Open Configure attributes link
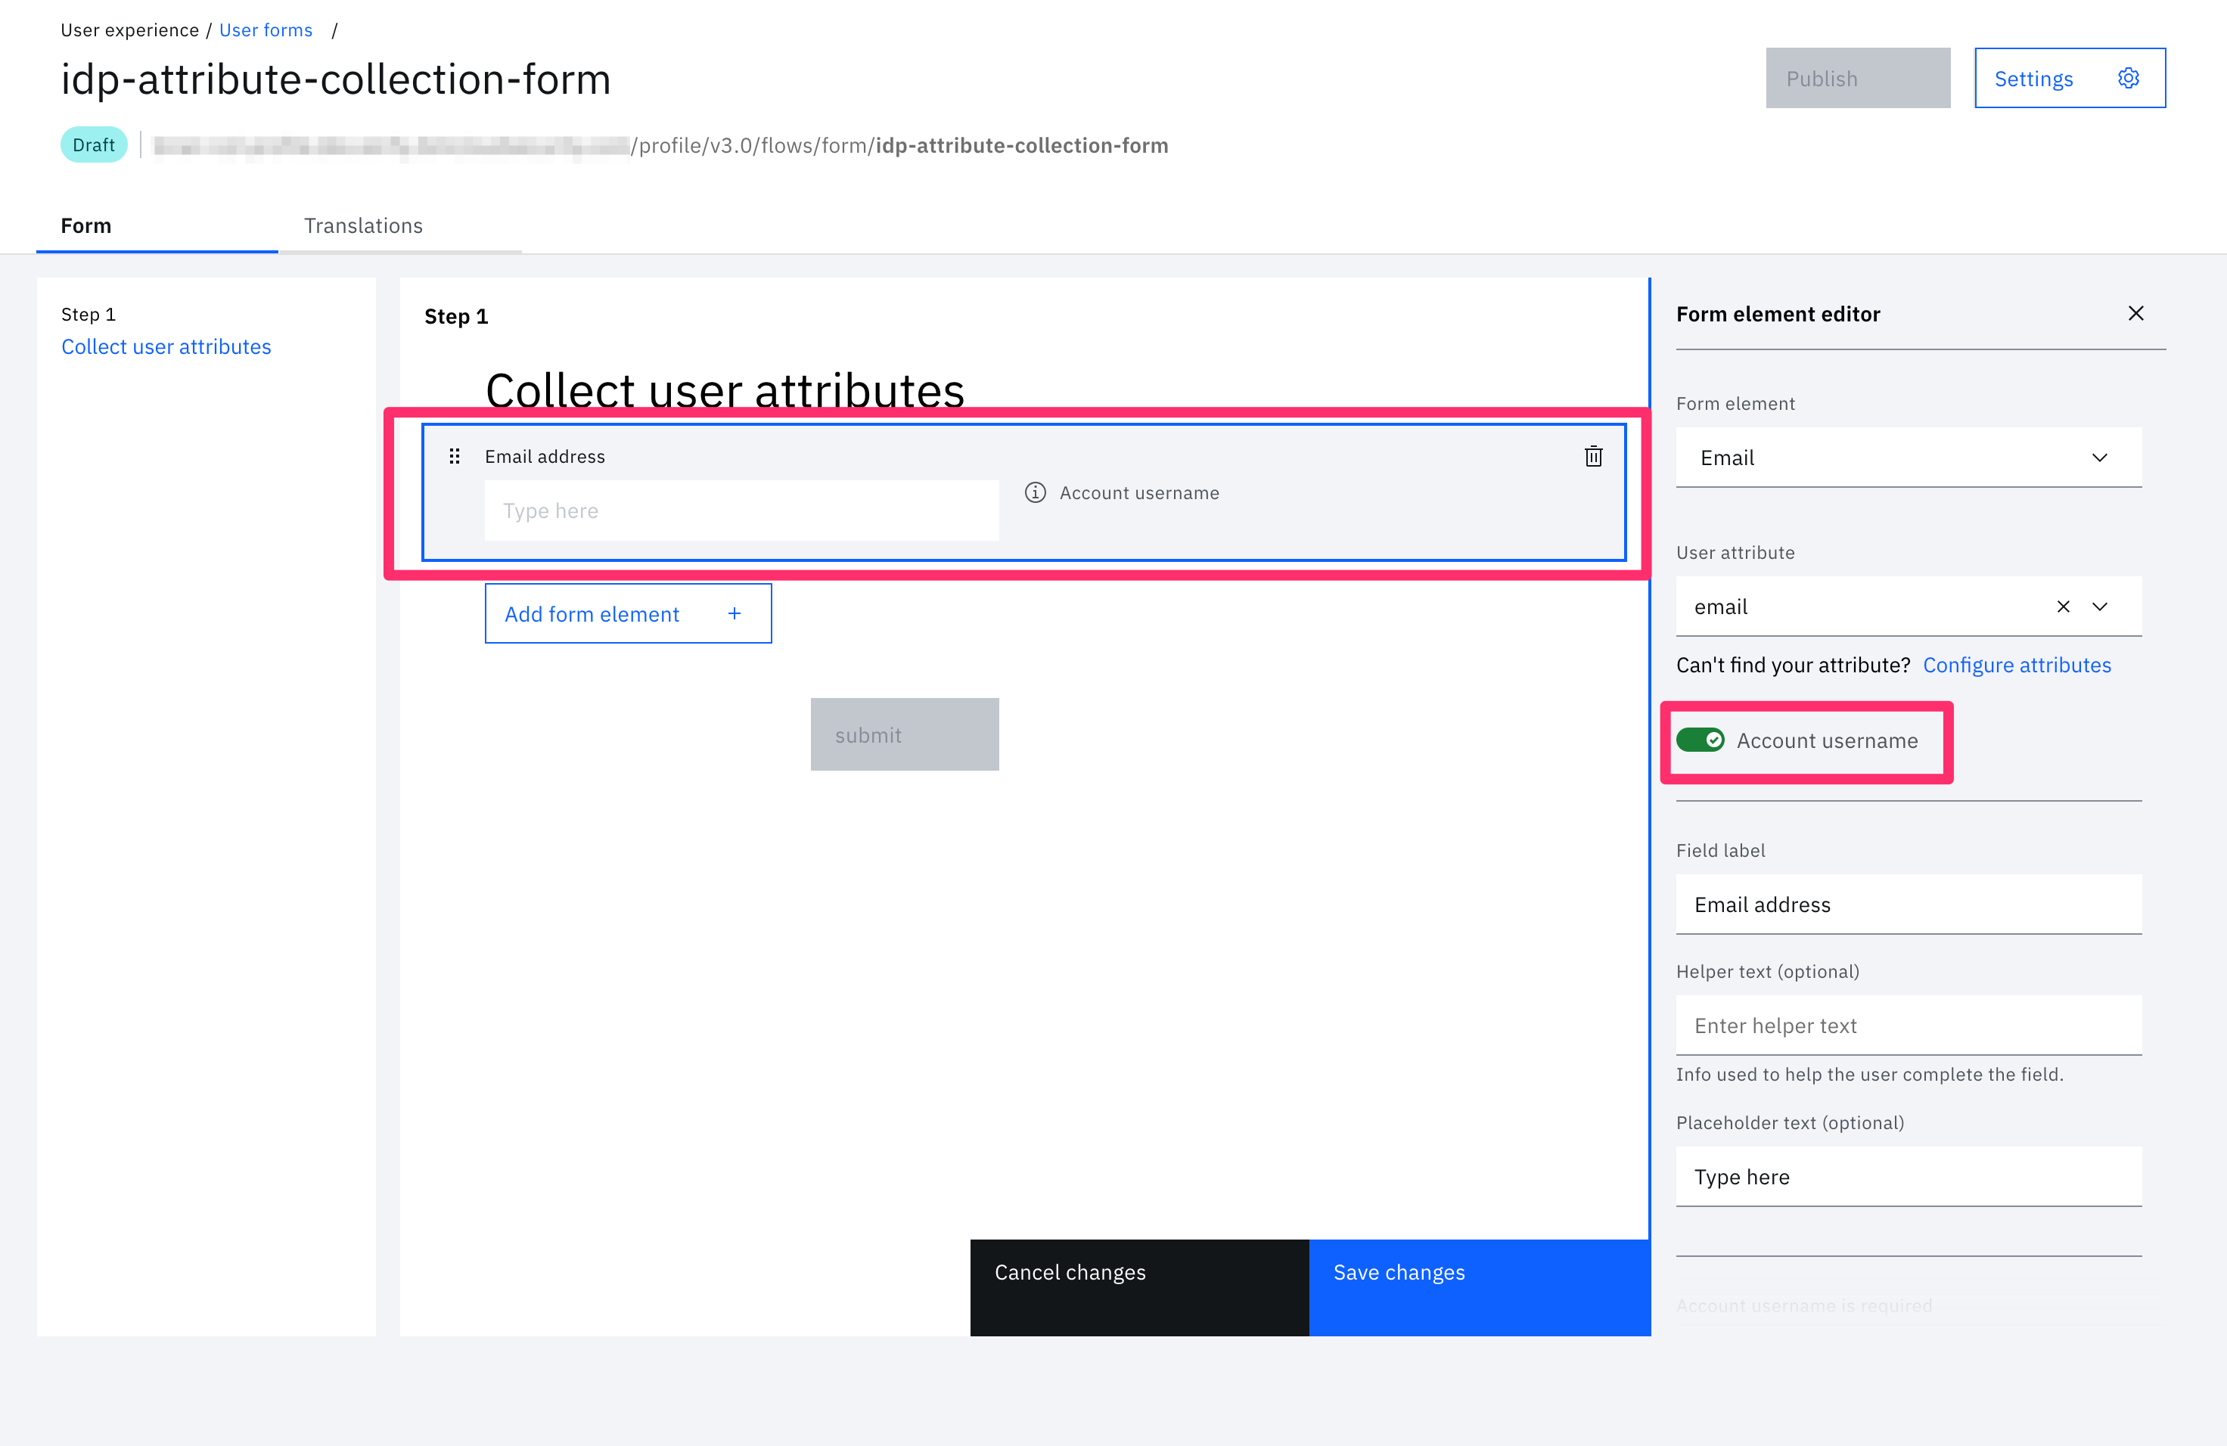Image resolution: width=2227 pixels, height=1446 pixels. [x=2017, y=665]
